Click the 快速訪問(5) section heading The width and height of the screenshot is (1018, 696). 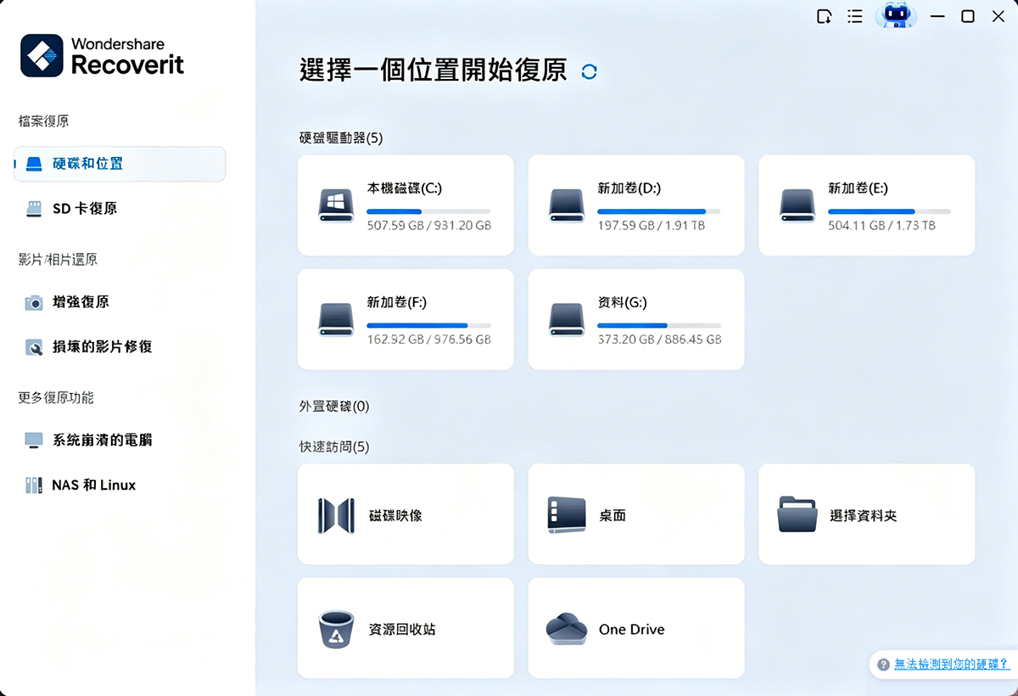[334, 446]
